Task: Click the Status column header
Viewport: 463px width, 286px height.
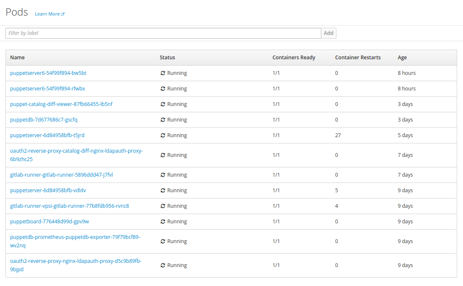Action: click(x=167, y=58)
